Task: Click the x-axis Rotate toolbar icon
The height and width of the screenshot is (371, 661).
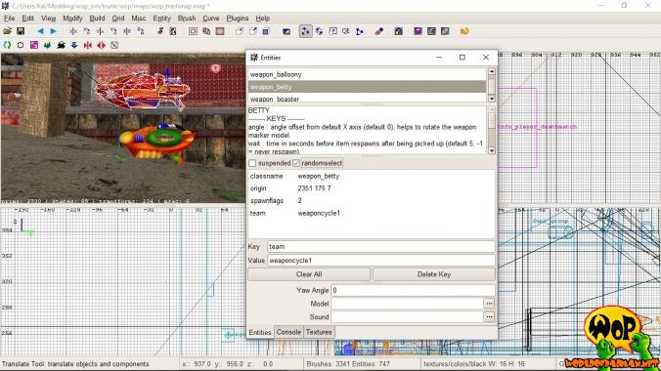Action: click(86, 31)
